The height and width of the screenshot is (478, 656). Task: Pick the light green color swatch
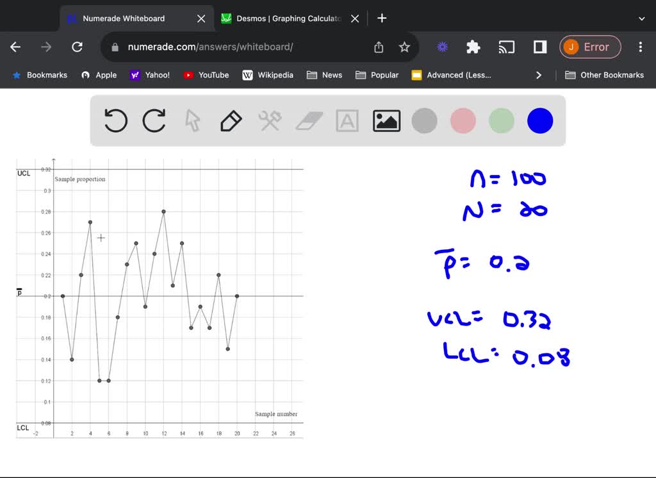click(x=502, y=120)
